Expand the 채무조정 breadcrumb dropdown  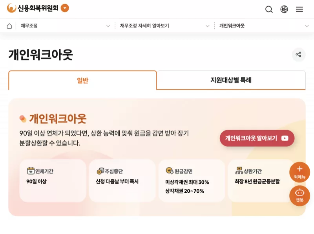(x=108, y=26)
